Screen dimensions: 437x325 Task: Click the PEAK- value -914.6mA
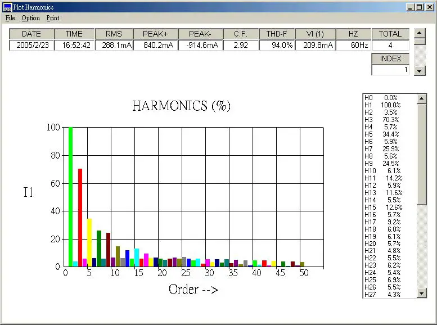(x=200, y=45)
